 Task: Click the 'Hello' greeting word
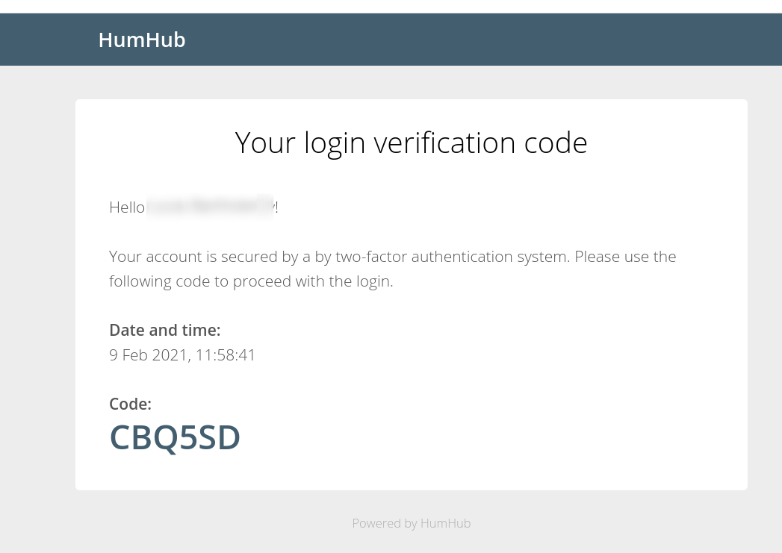click(127, 207)
